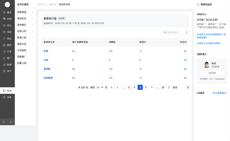Screen dimensions: 230x141
Task: Click 李娜's 已成交 value 20
Action: [x=185, y=60]
